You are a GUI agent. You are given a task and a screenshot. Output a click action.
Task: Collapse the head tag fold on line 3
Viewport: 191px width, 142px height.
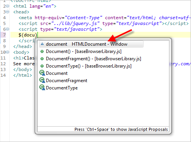(x=8, y=12)
